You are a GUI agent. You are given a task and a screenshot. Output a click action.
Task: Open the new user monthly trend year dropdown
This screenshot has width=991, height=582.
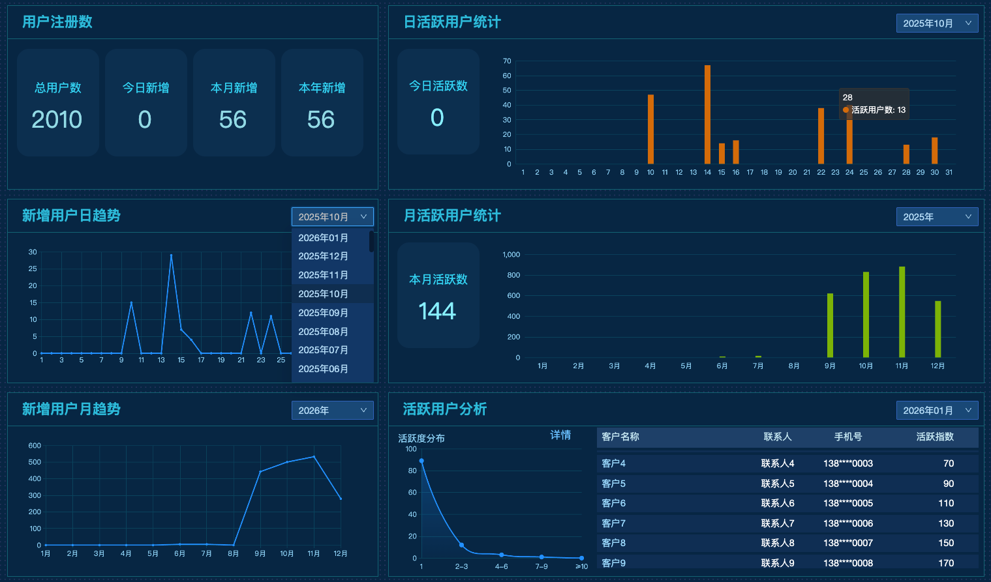pos(332,411)
